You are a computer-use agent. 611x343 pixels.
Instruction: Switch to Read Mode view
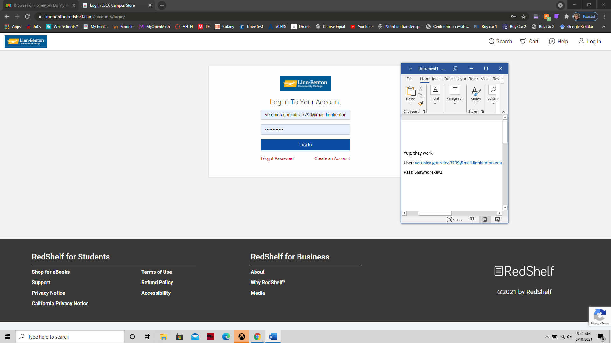point(472,219)
